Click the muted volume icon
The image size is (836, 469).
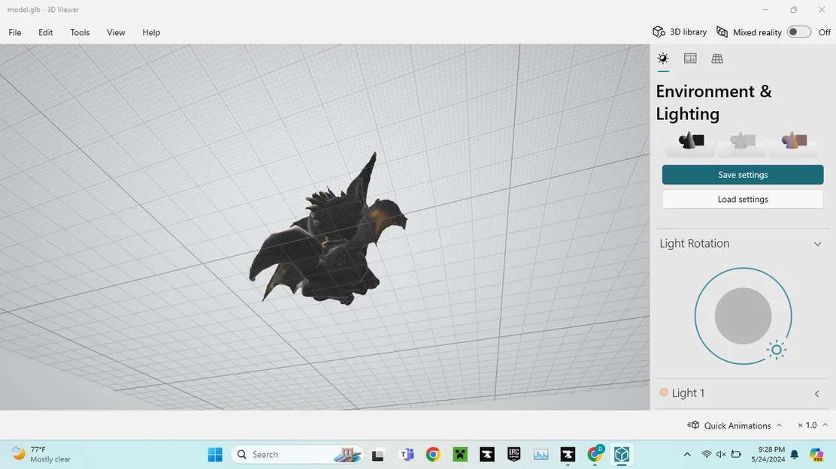point(721,455)
